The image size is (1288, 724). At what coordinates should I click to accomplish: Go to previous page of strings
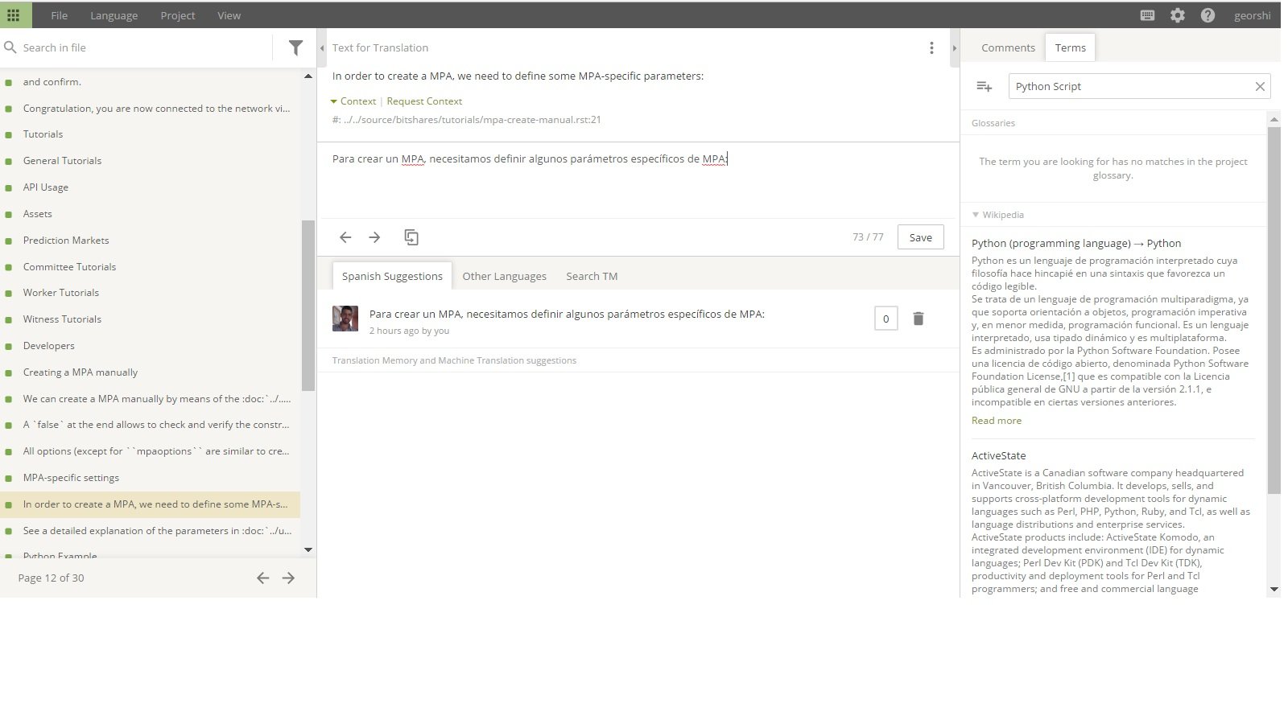pos(262,578)
